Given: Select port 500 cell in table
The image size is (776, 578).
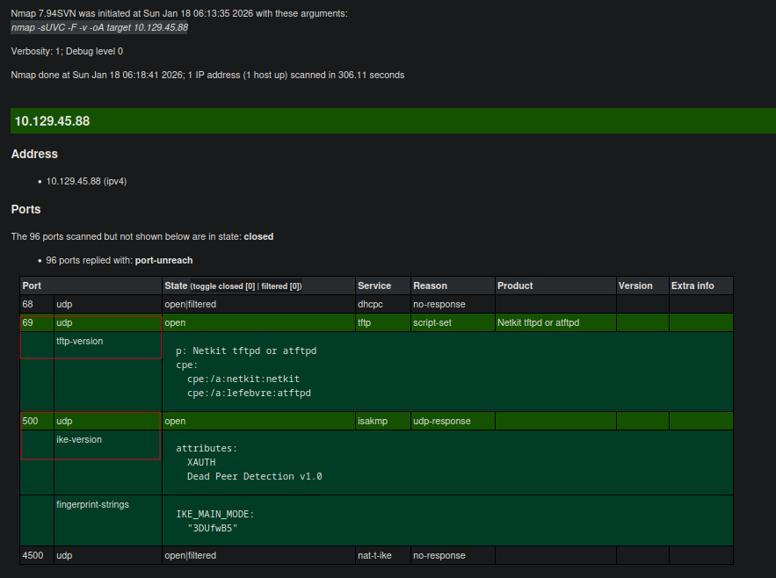Looking at the screenshot, I should pos(31,421).
